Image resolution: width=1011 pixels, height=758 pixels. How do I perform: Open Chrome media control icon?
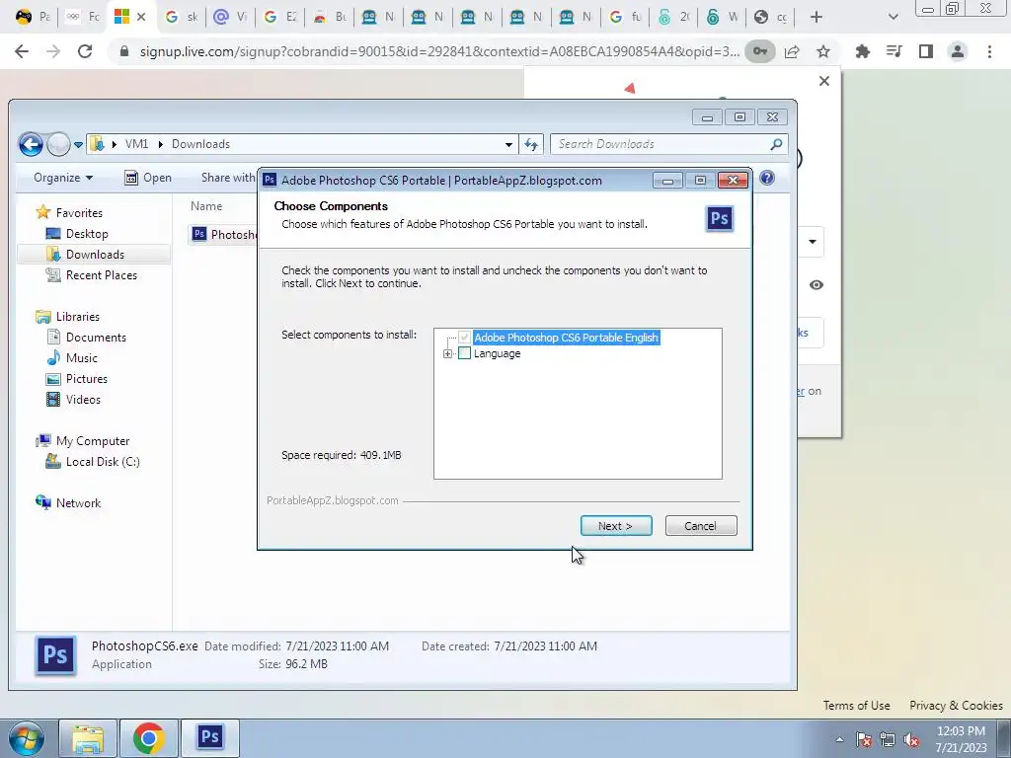894,51
